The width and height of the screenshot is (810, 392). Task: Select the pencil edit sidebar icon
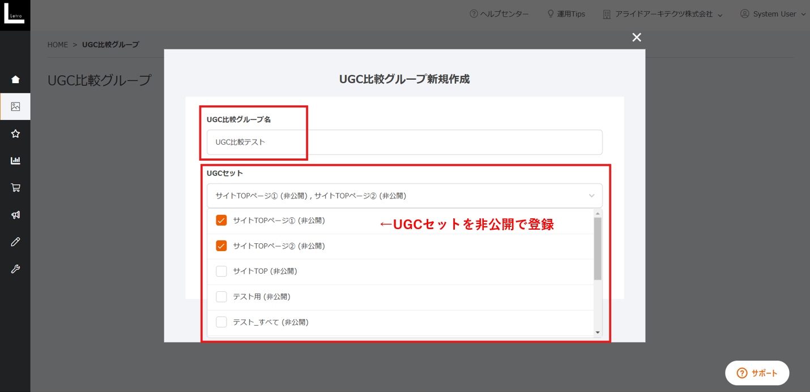[x=15, y=242]
